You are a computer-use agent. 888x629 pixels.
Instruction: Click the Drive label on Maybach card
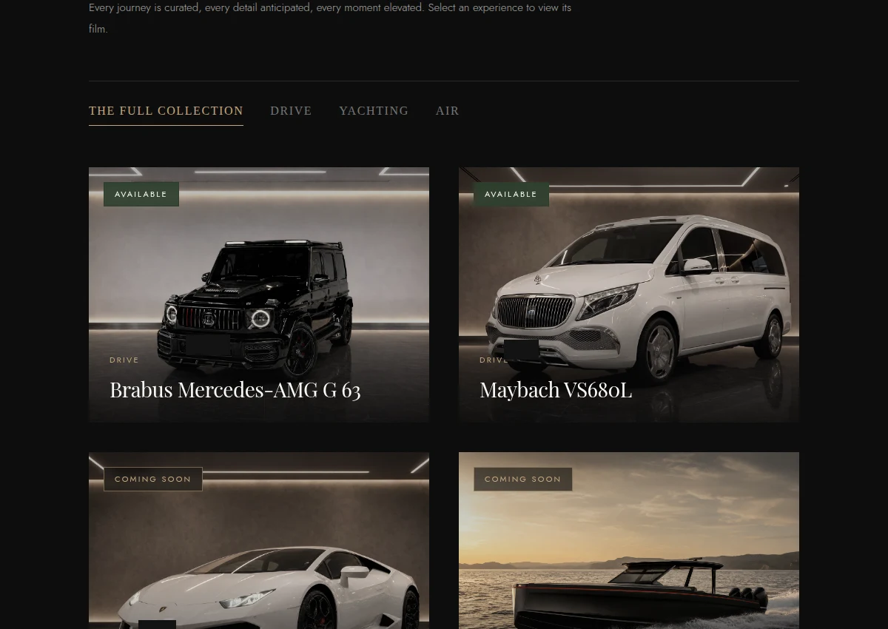tap(494, 360)
